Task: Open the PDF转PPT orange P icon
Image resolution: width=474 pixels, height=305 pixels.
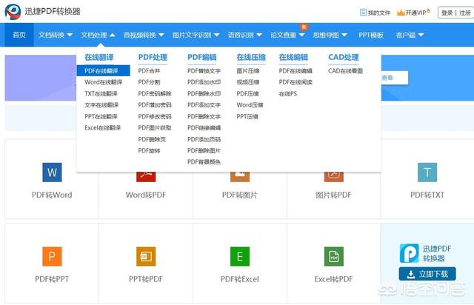Action: [52, 257]
